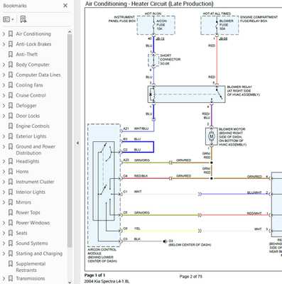Click the Page 2 of 75 indicator

(x=191, y=276)
